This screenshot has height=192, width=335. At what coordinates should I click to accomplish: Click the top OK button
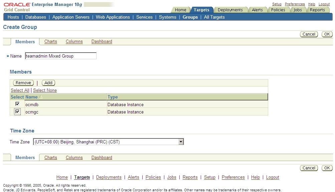pos(327,34)
